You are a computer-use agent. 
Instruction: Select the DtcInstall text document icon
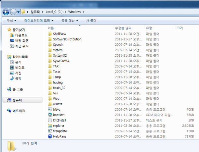click(x=50, y=120)
